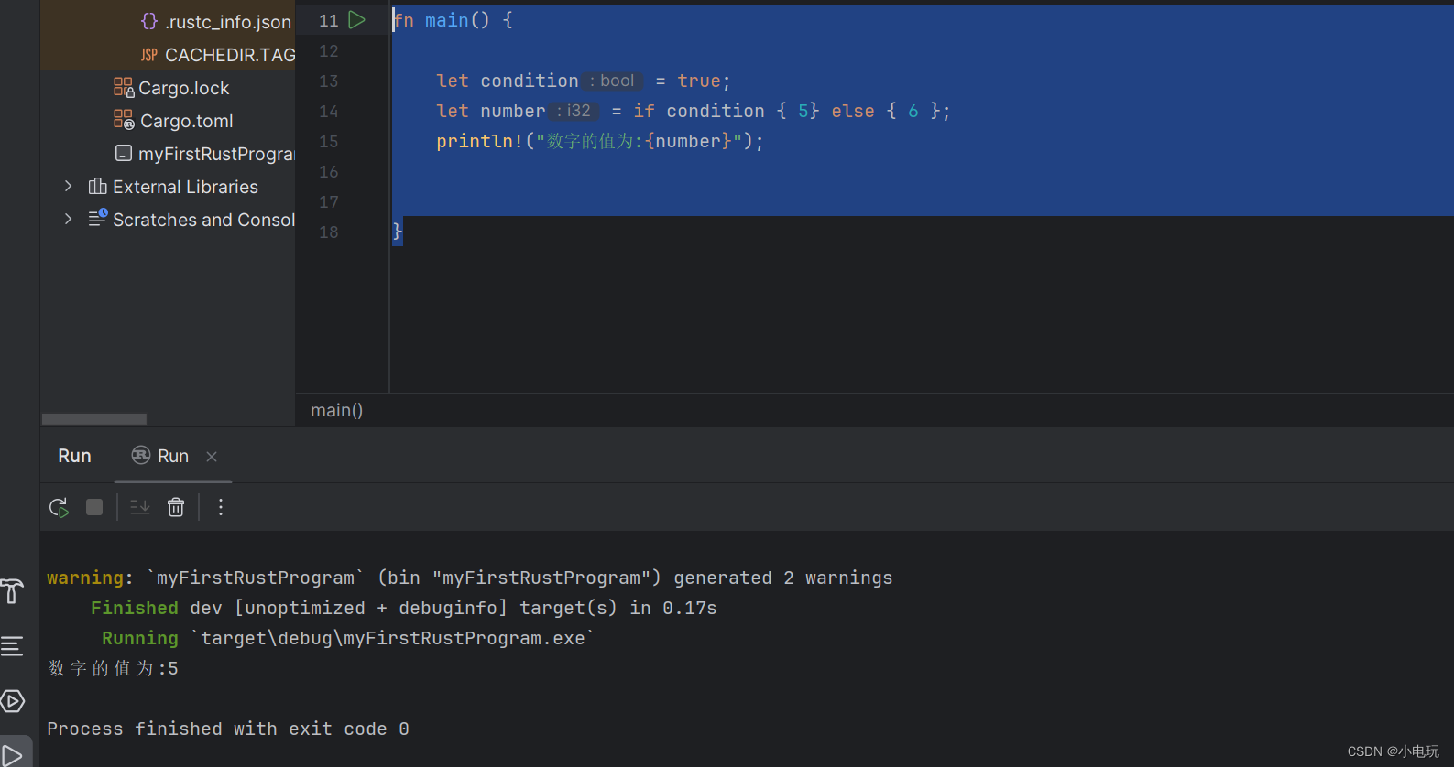
Task: Click the Run tool window title
Action: tap(74, 457)
